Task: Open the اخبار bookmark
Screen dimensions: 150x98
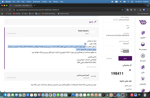Action: pos(31,14)
